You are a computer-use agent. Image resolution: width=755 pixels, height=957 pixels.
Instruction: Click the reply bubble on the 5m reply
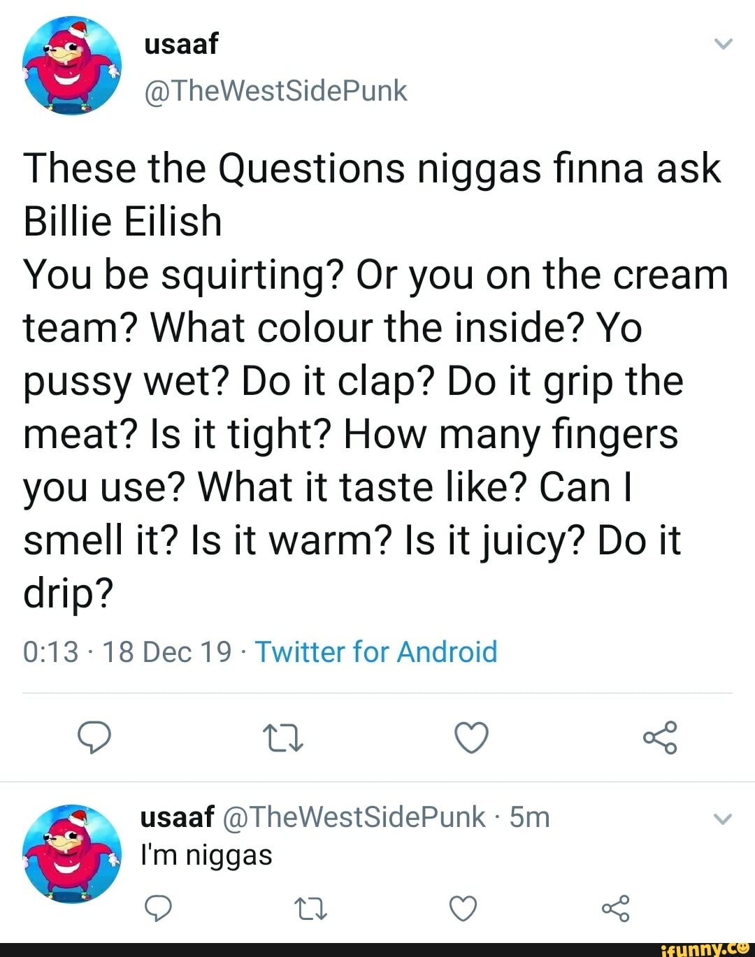pos(158,908)
